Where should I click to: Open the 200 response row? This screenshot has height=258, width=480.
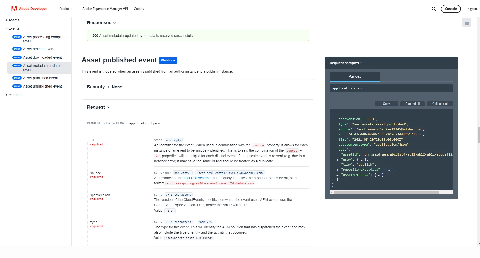[198, 36]
